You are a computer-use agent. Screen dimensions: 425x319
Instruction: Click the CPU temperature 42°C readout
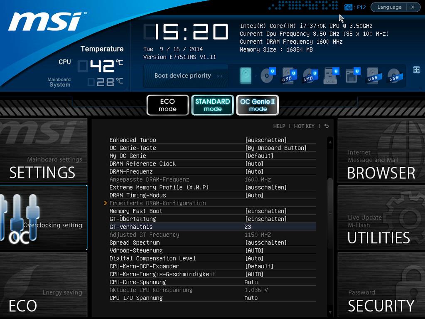[x=101, y=66]
